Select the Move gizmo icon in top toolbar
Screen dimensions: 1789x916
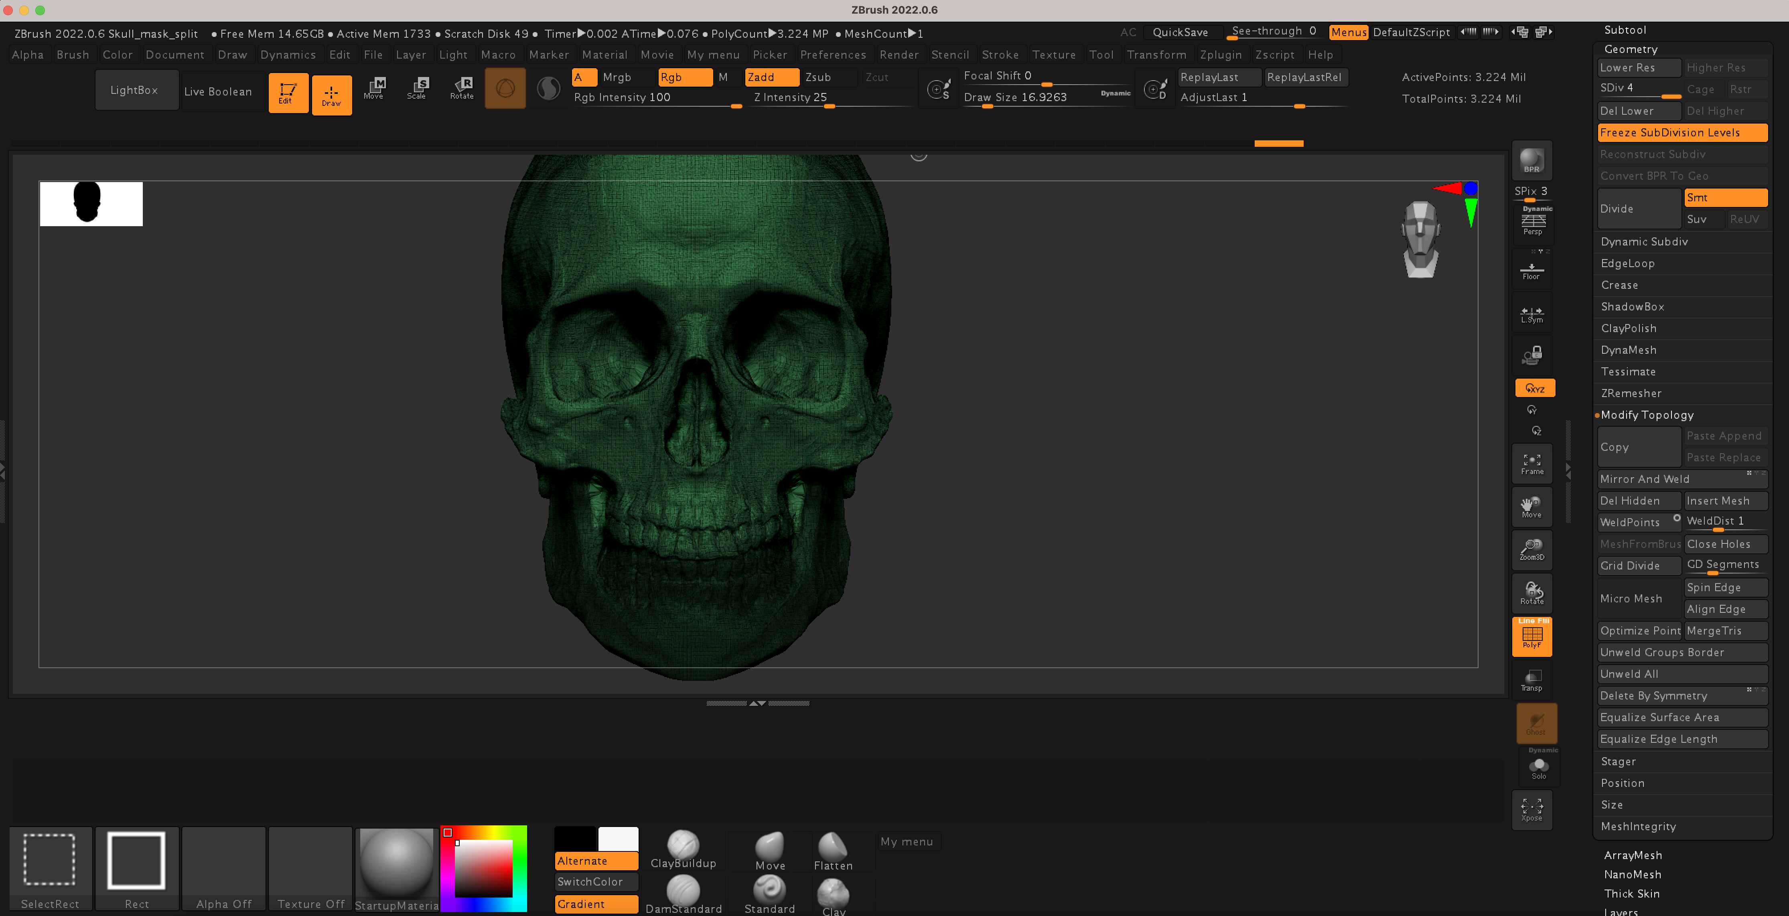[373, 89]
